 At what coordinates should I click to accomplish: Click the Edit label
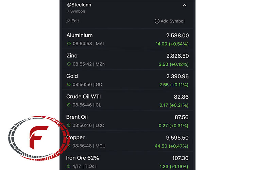tap(75, 21)
